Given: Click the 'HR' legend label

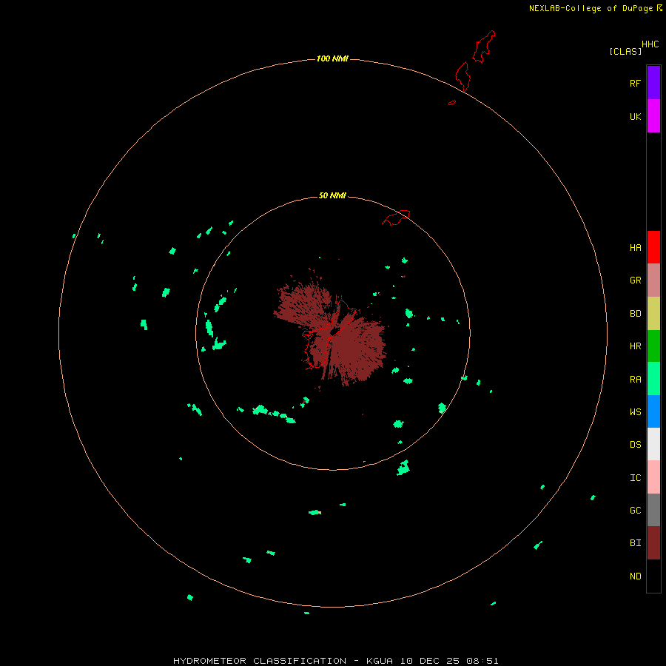Looking at the screenshot, I should (635, 346).
